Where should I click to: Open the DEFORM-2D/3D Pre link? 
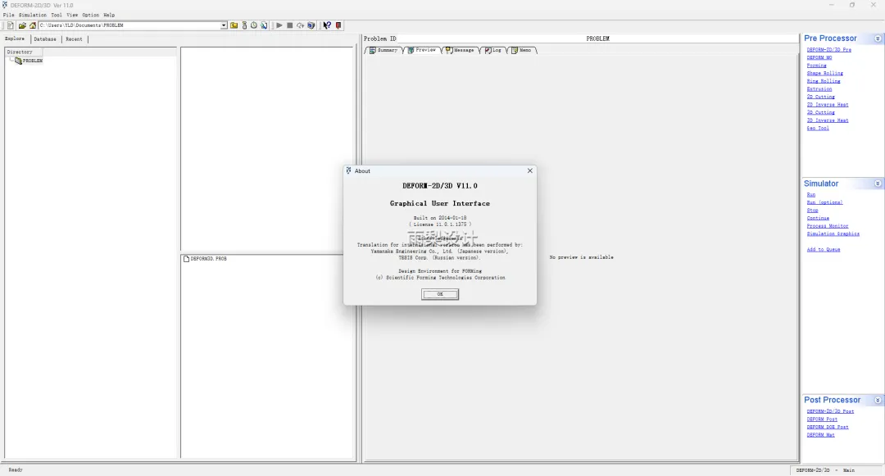click(x=828, y=50)
